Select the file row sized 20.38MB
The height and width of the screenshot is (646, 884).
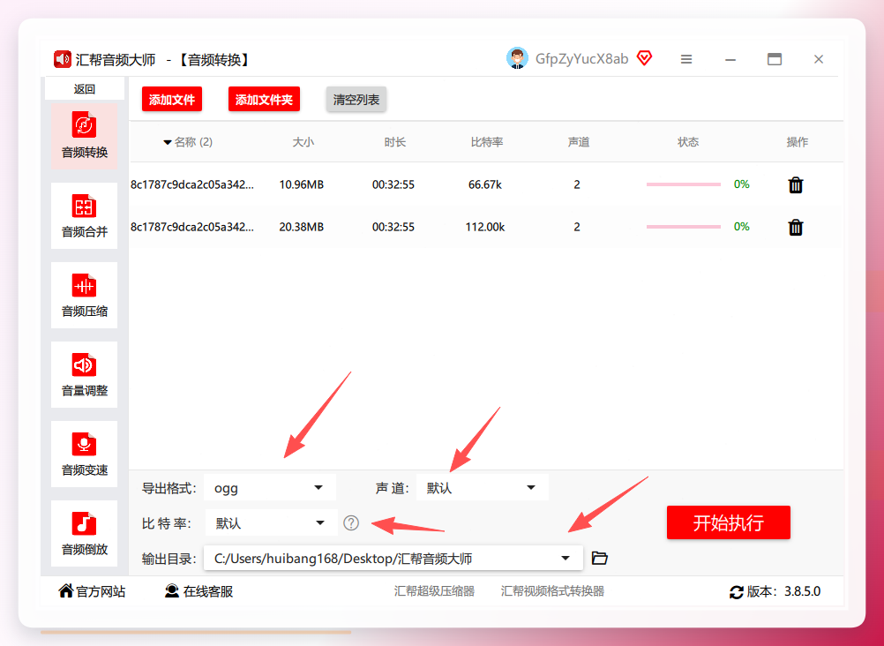pos(486,227)
